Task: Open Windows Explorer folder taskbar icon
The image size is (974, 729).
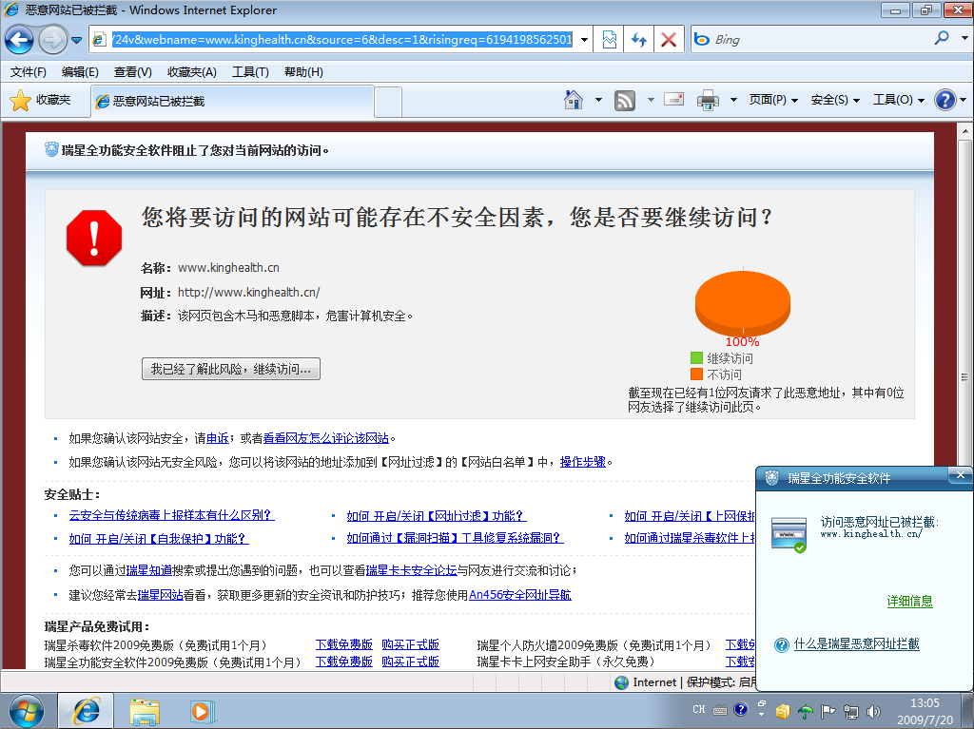Action: [x=145, y=712]
